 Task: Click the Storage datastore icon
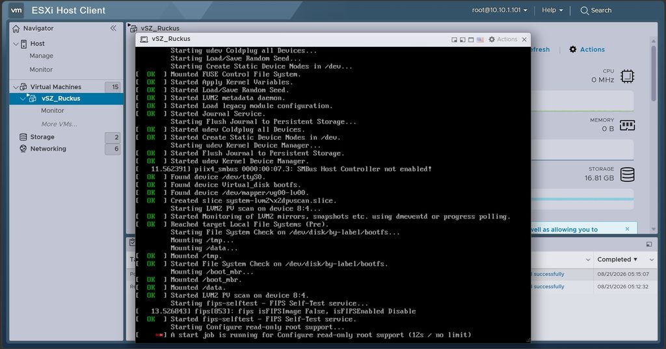tap(23, 136)
